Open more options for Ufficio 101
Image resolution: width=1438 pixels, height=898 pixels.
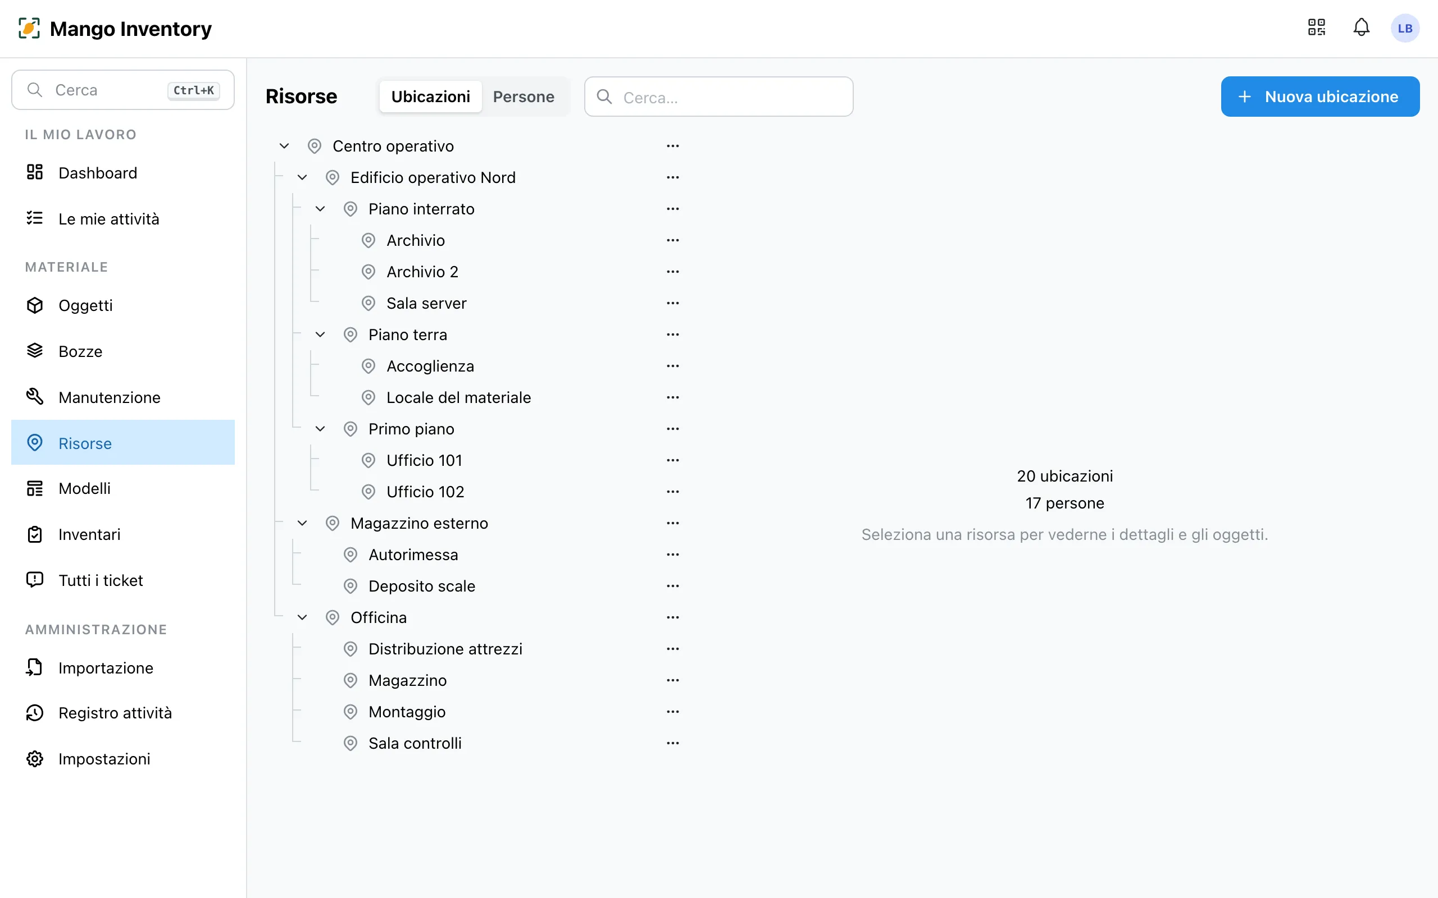[x=672, y=460]
